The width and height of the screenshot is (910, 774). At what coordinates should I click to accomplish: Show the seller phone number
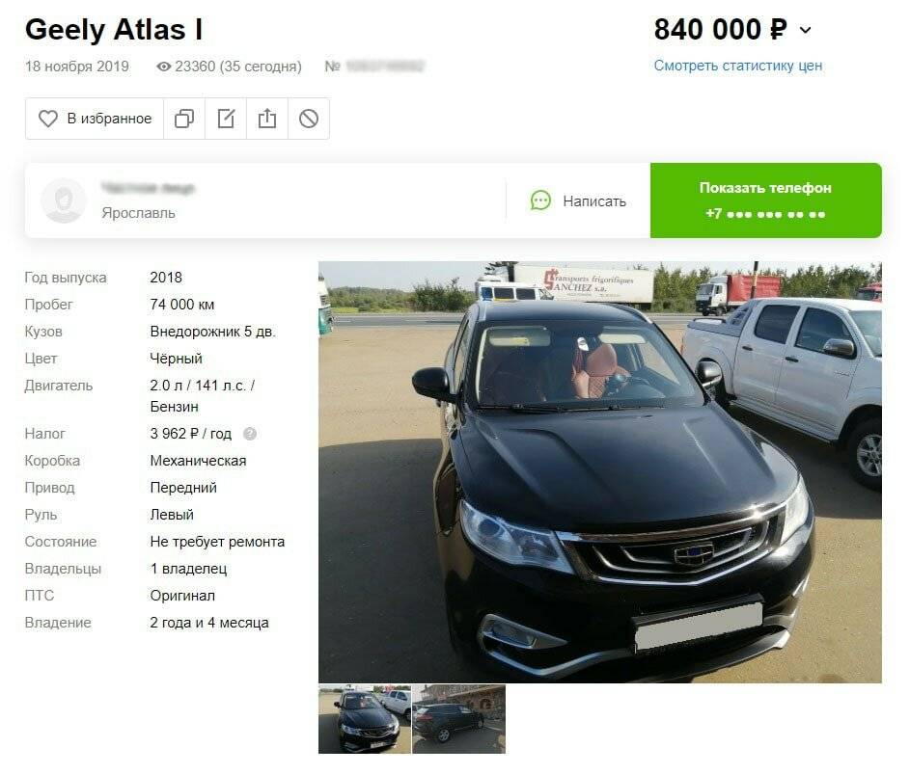tap(765, 200)
